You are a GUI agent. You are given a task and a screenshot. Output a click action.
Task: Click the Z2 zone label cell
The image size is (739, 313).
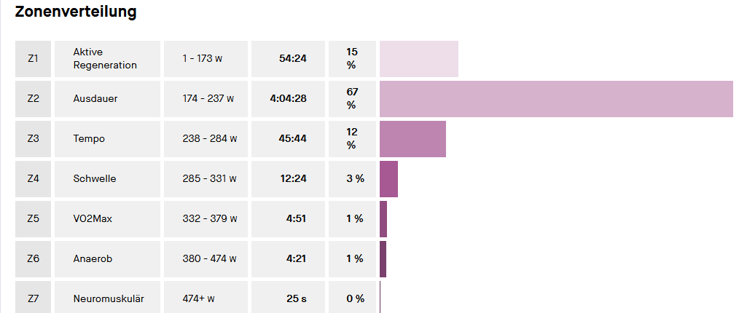[x=33, y=99]
